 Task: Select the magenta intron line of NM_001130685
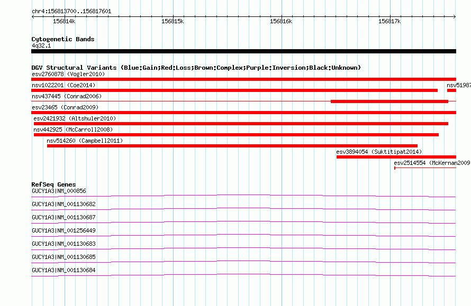coord(243,261)
